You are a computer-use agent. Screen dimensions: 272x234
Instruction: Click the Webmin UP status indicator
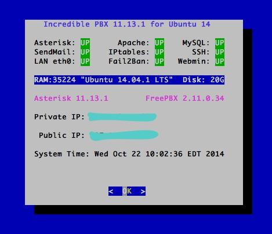[x=220, y=61]
